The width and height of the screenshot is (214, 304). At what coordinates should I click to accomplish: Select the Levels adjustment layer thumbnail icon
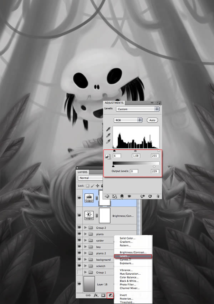pyautogui.click(x=89, y=198)
